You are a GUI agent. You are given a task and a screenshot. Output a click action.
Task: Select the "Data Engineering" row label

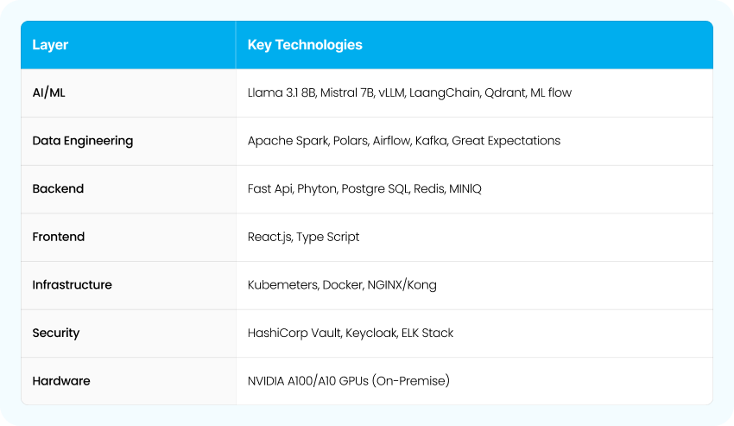[x=83, y=141]
